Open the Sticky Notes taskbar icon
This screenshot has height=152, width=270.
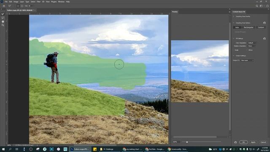[x=95, y=149]
